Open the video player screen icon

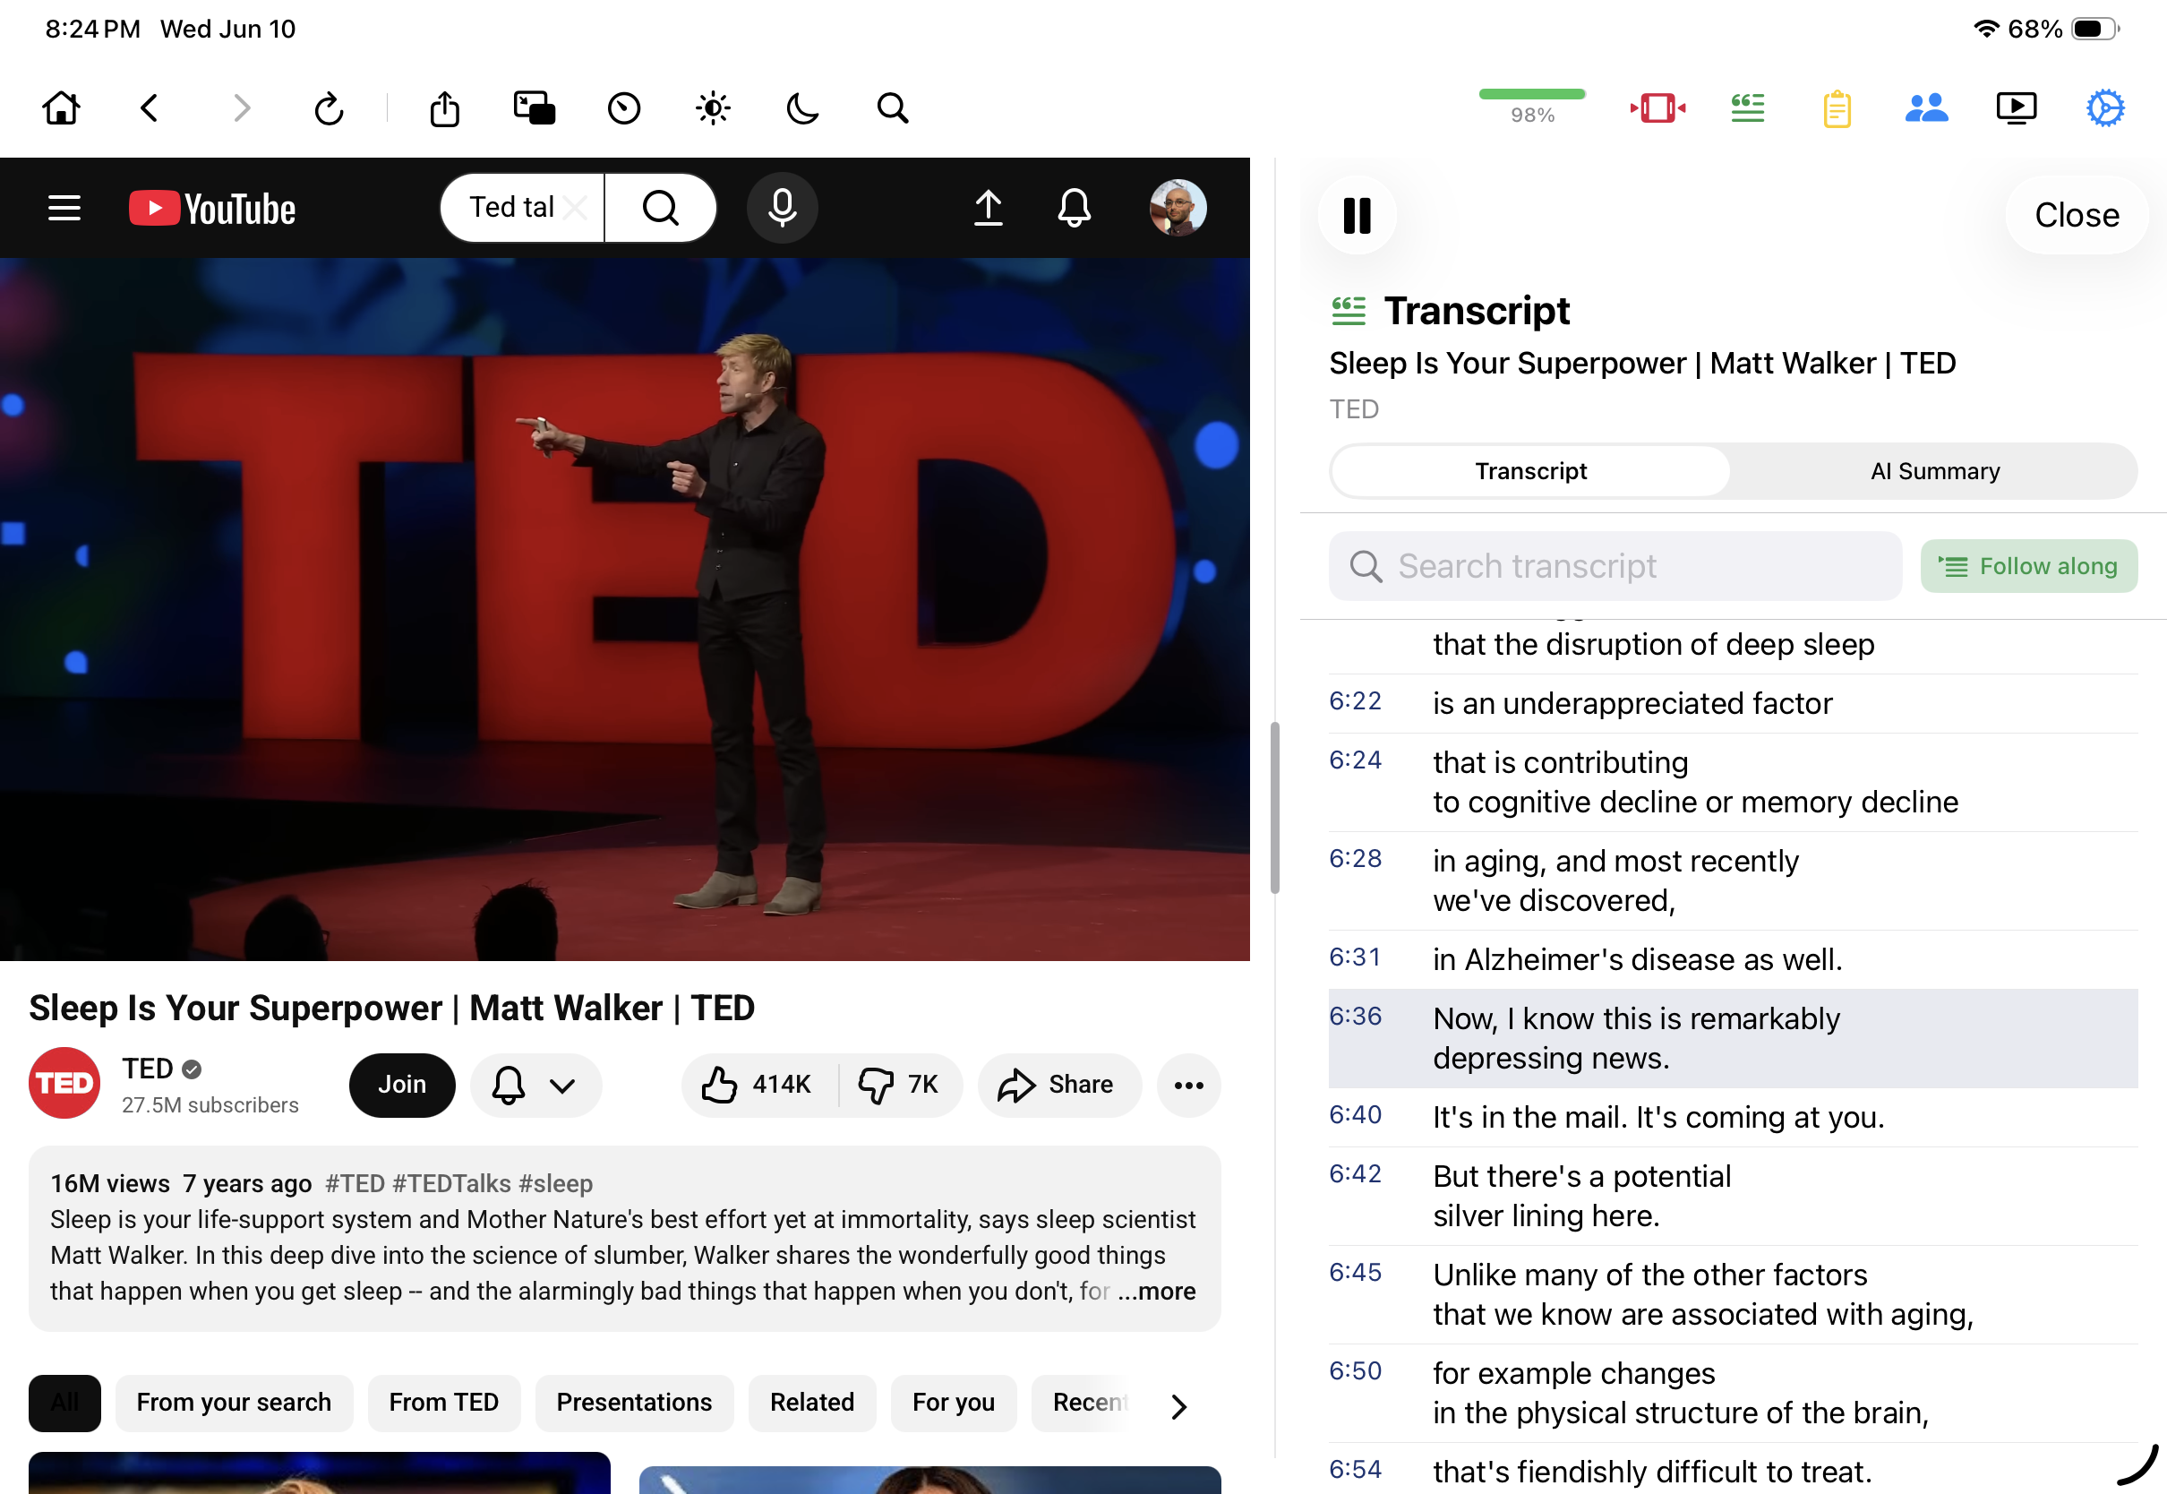click(x=2016, y=107)
